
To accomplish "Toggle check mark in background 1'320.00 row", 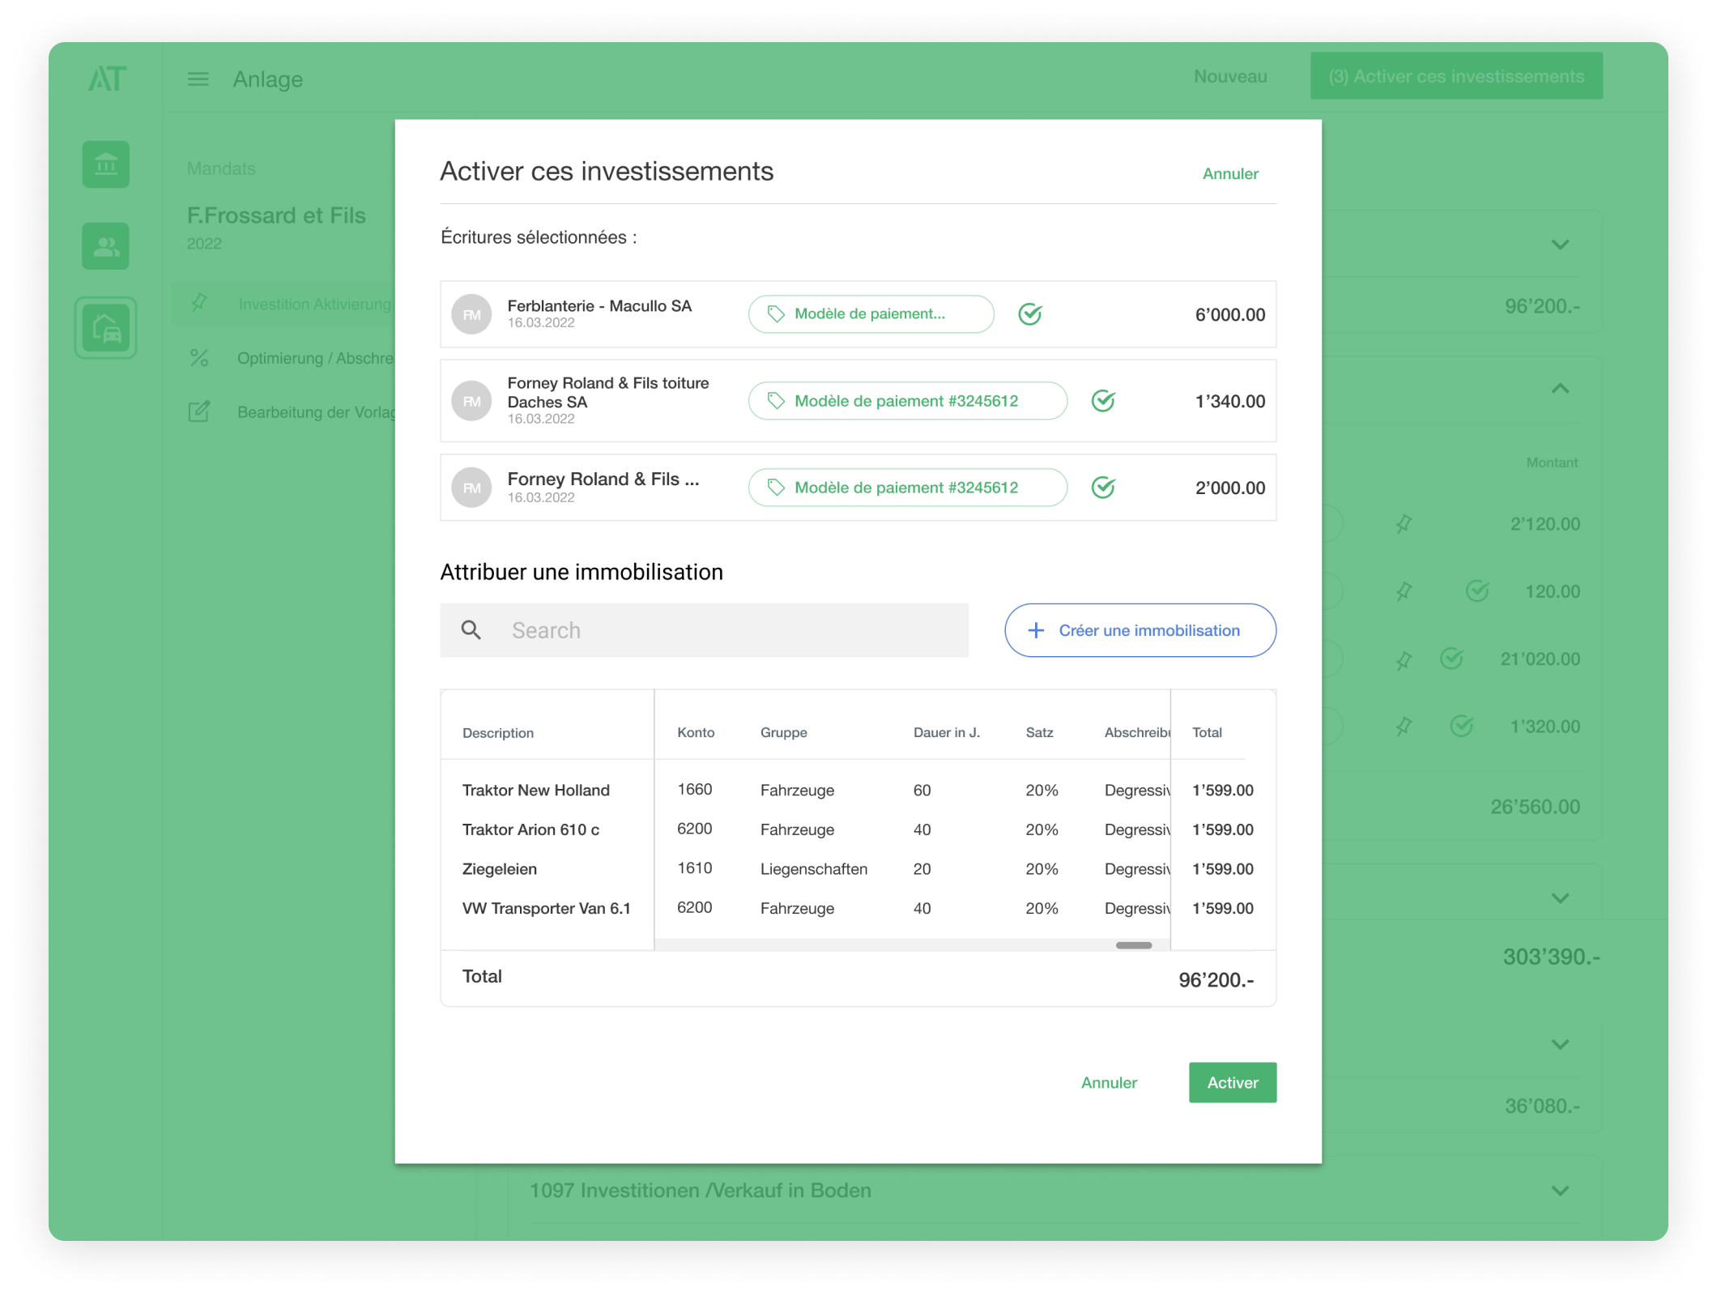I will pyautogui.click(x=1461, y=726).
